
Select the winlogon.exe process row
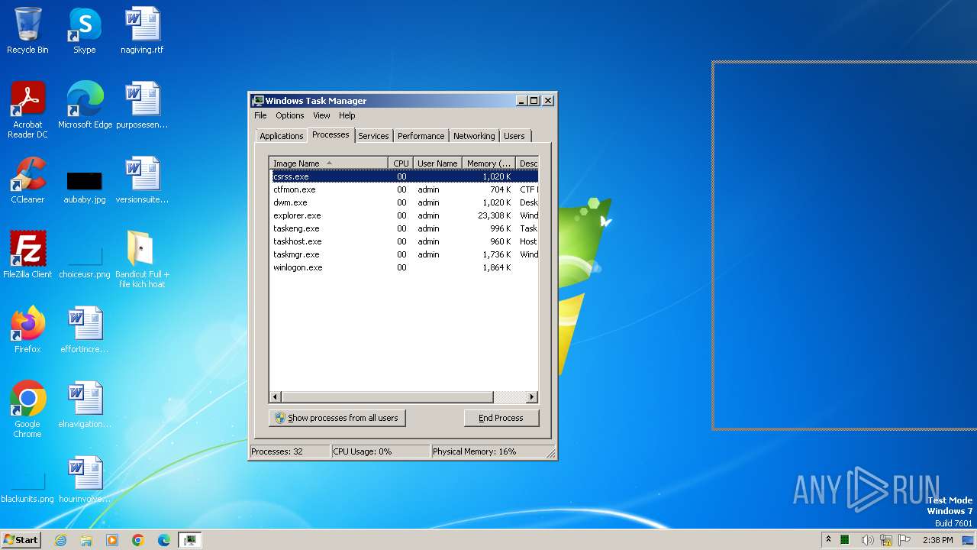[x=404, y=267]
